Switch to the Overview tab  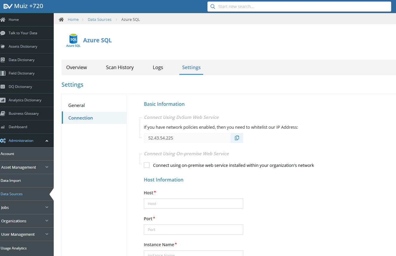77,67
